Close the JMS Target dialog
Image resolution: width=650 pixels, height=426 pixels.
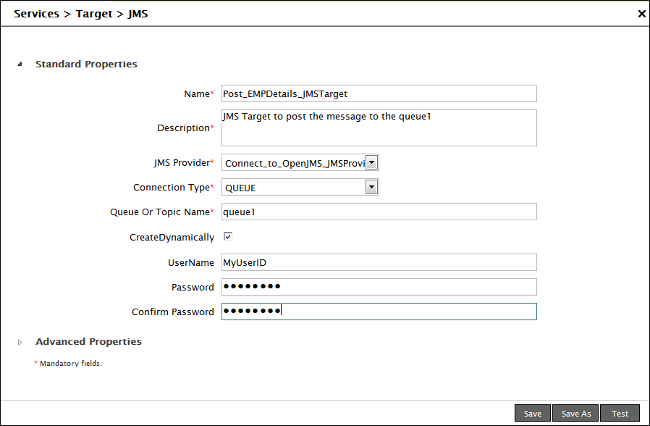click(x=641, y=14)
